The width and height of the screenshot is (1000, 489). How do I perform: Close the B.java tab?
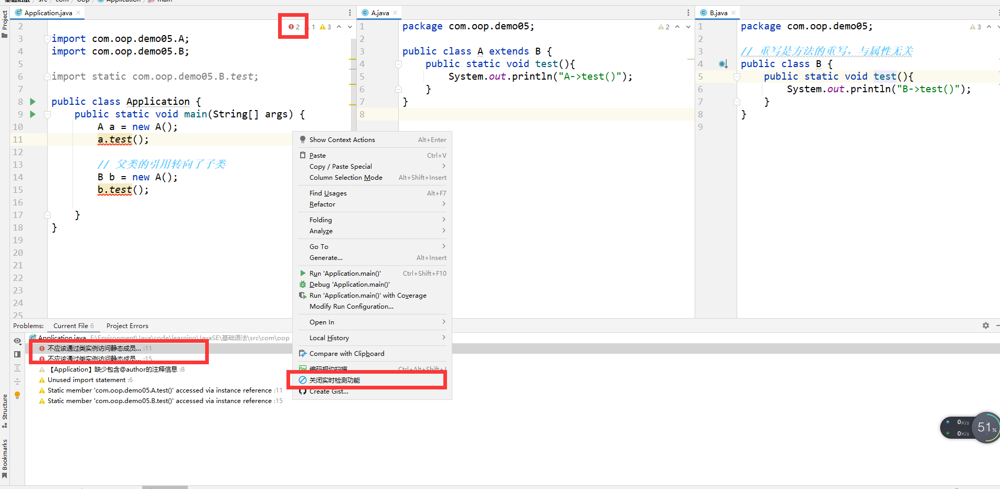733,13
